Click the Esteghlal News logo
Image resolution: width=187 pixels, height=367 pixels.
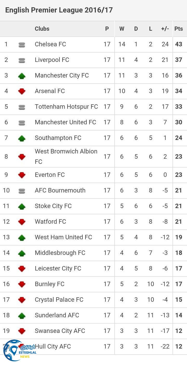pos(18,350)
